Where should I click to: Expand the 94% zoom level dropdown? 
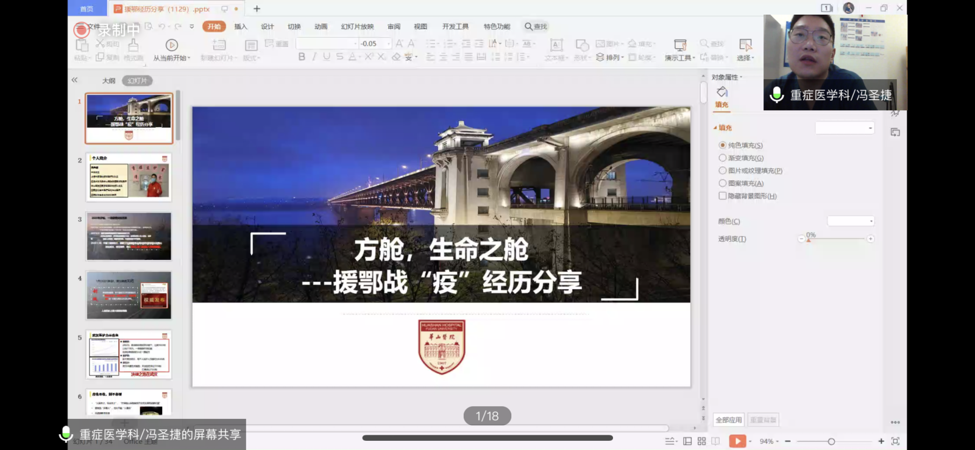[778, 441]
